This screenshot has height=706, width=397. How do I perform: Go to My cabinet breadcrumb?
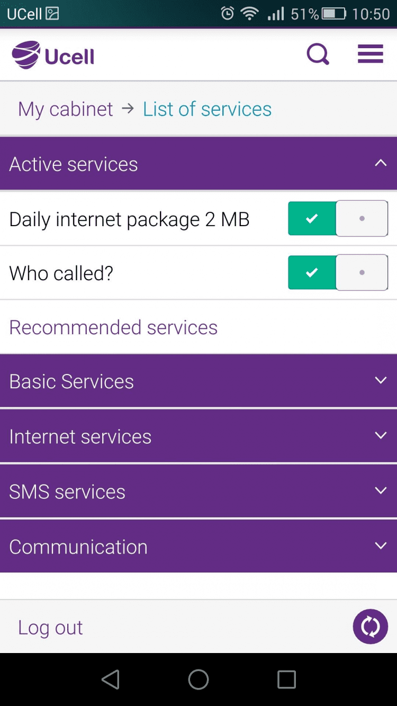pyautogui.click(x=66, y=109)
